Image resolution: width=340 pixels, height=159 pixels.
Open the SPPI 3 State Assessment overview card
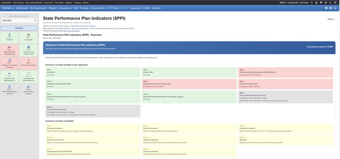(285, 72)
